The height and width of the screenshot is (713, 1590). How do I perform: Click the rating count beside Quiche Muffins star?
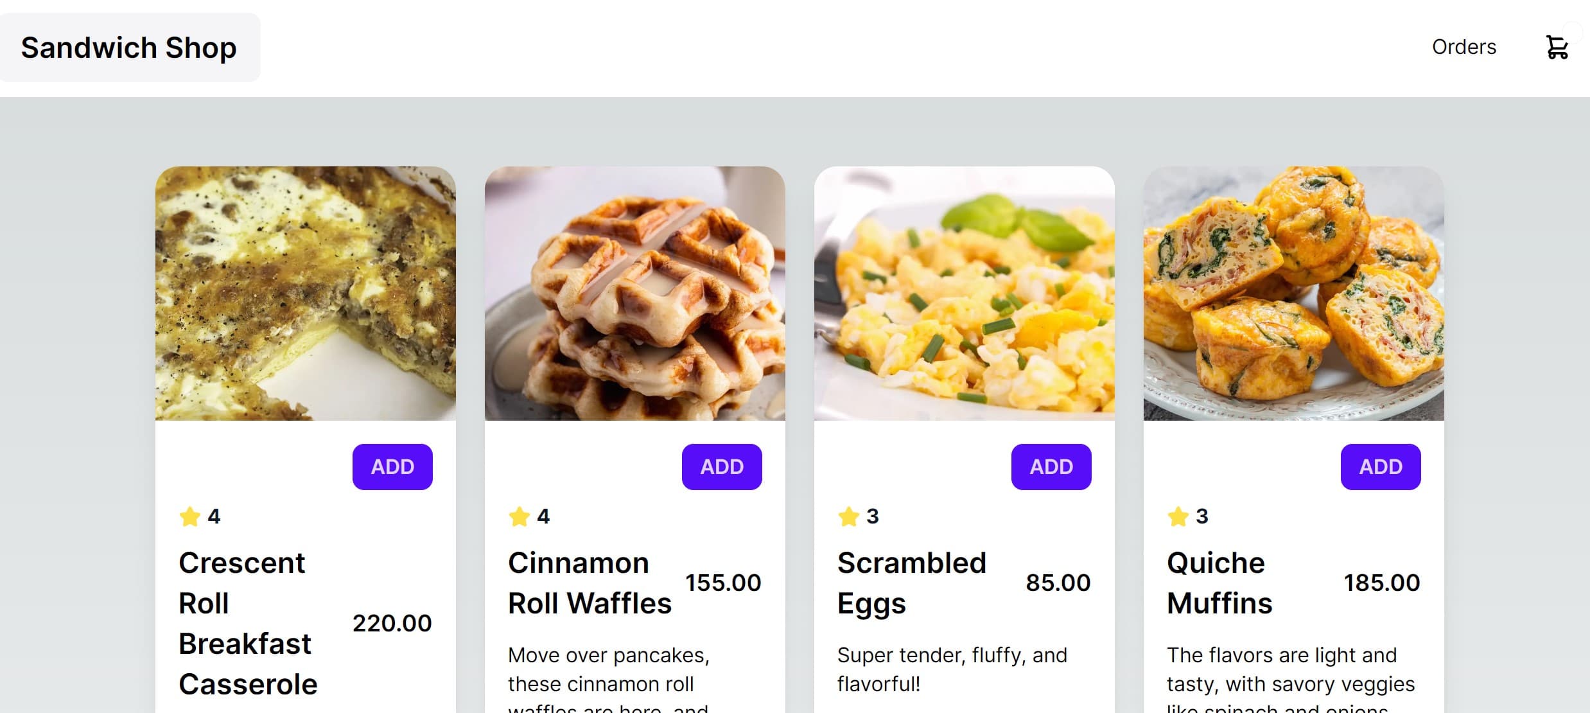1200,515
